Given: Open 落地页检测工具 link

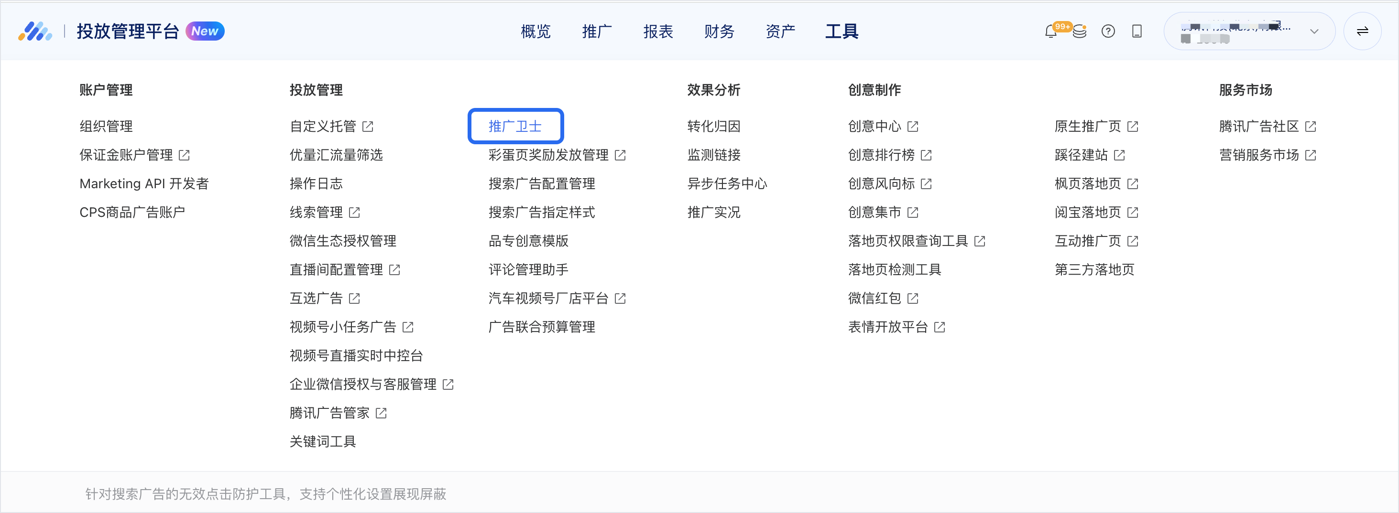Looking at the screenshot, I should [x=895, y=269].
